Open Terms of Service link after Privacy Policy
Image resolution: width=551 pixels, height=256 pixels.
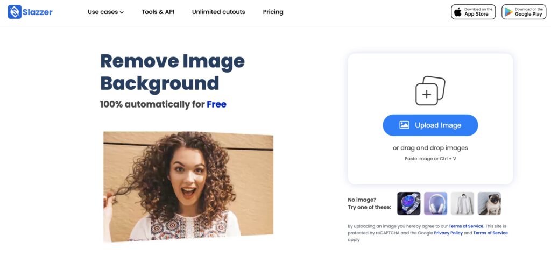click(490, 233)
